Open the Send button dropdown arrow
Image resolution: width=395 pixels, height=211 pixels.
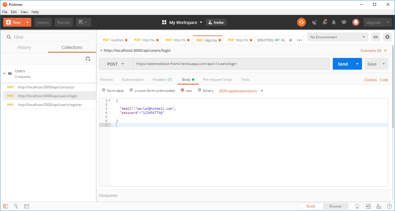357,64
